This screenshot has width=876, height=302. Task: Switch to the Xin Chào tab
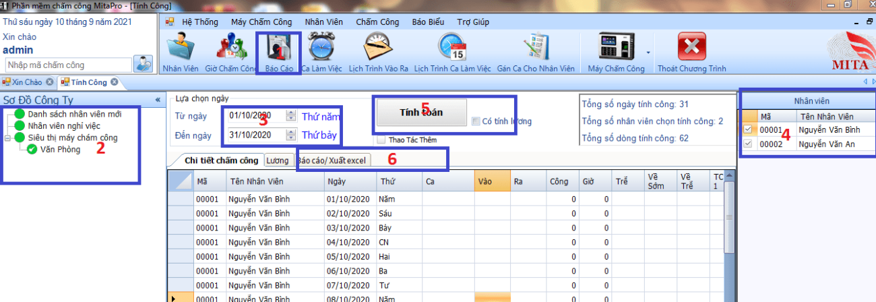pos(27,82)
